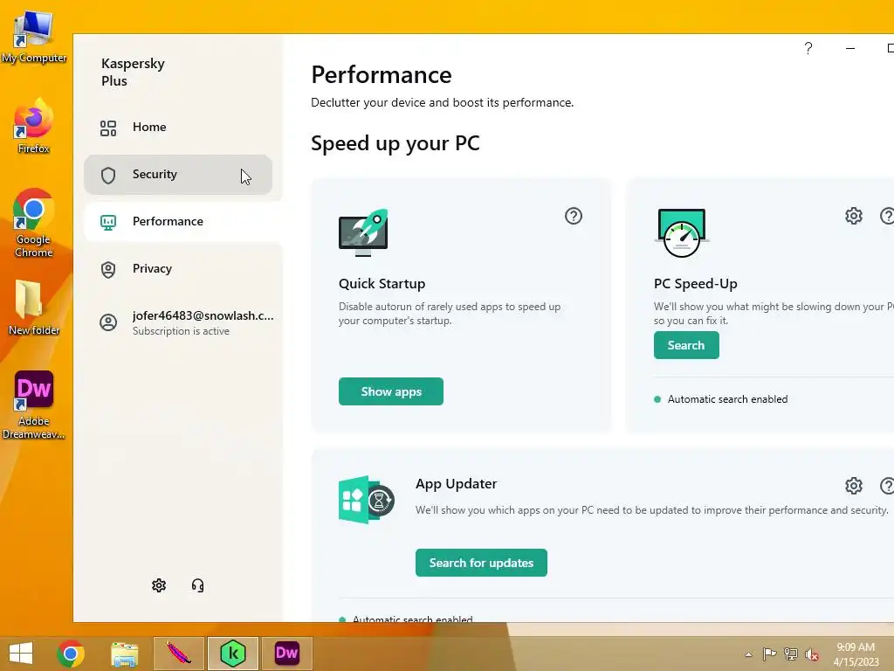Open Kaspersky settings gear at sidebar bottom
Image resolution: width=894 pixels, height=671 pixels.
[159, 585]
